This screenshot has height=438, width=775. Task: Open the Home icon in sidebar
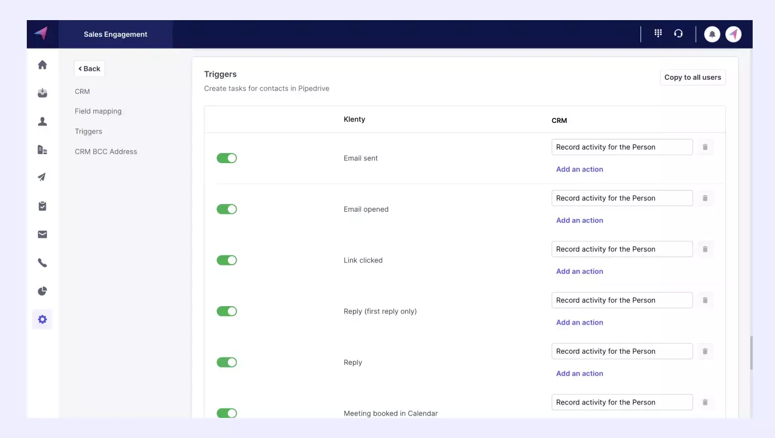coord(42,65)
